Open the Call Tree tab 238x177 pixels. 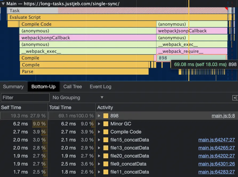72,87
